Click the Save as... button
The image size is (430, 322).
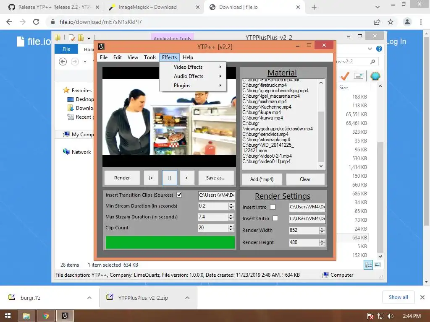216,178
